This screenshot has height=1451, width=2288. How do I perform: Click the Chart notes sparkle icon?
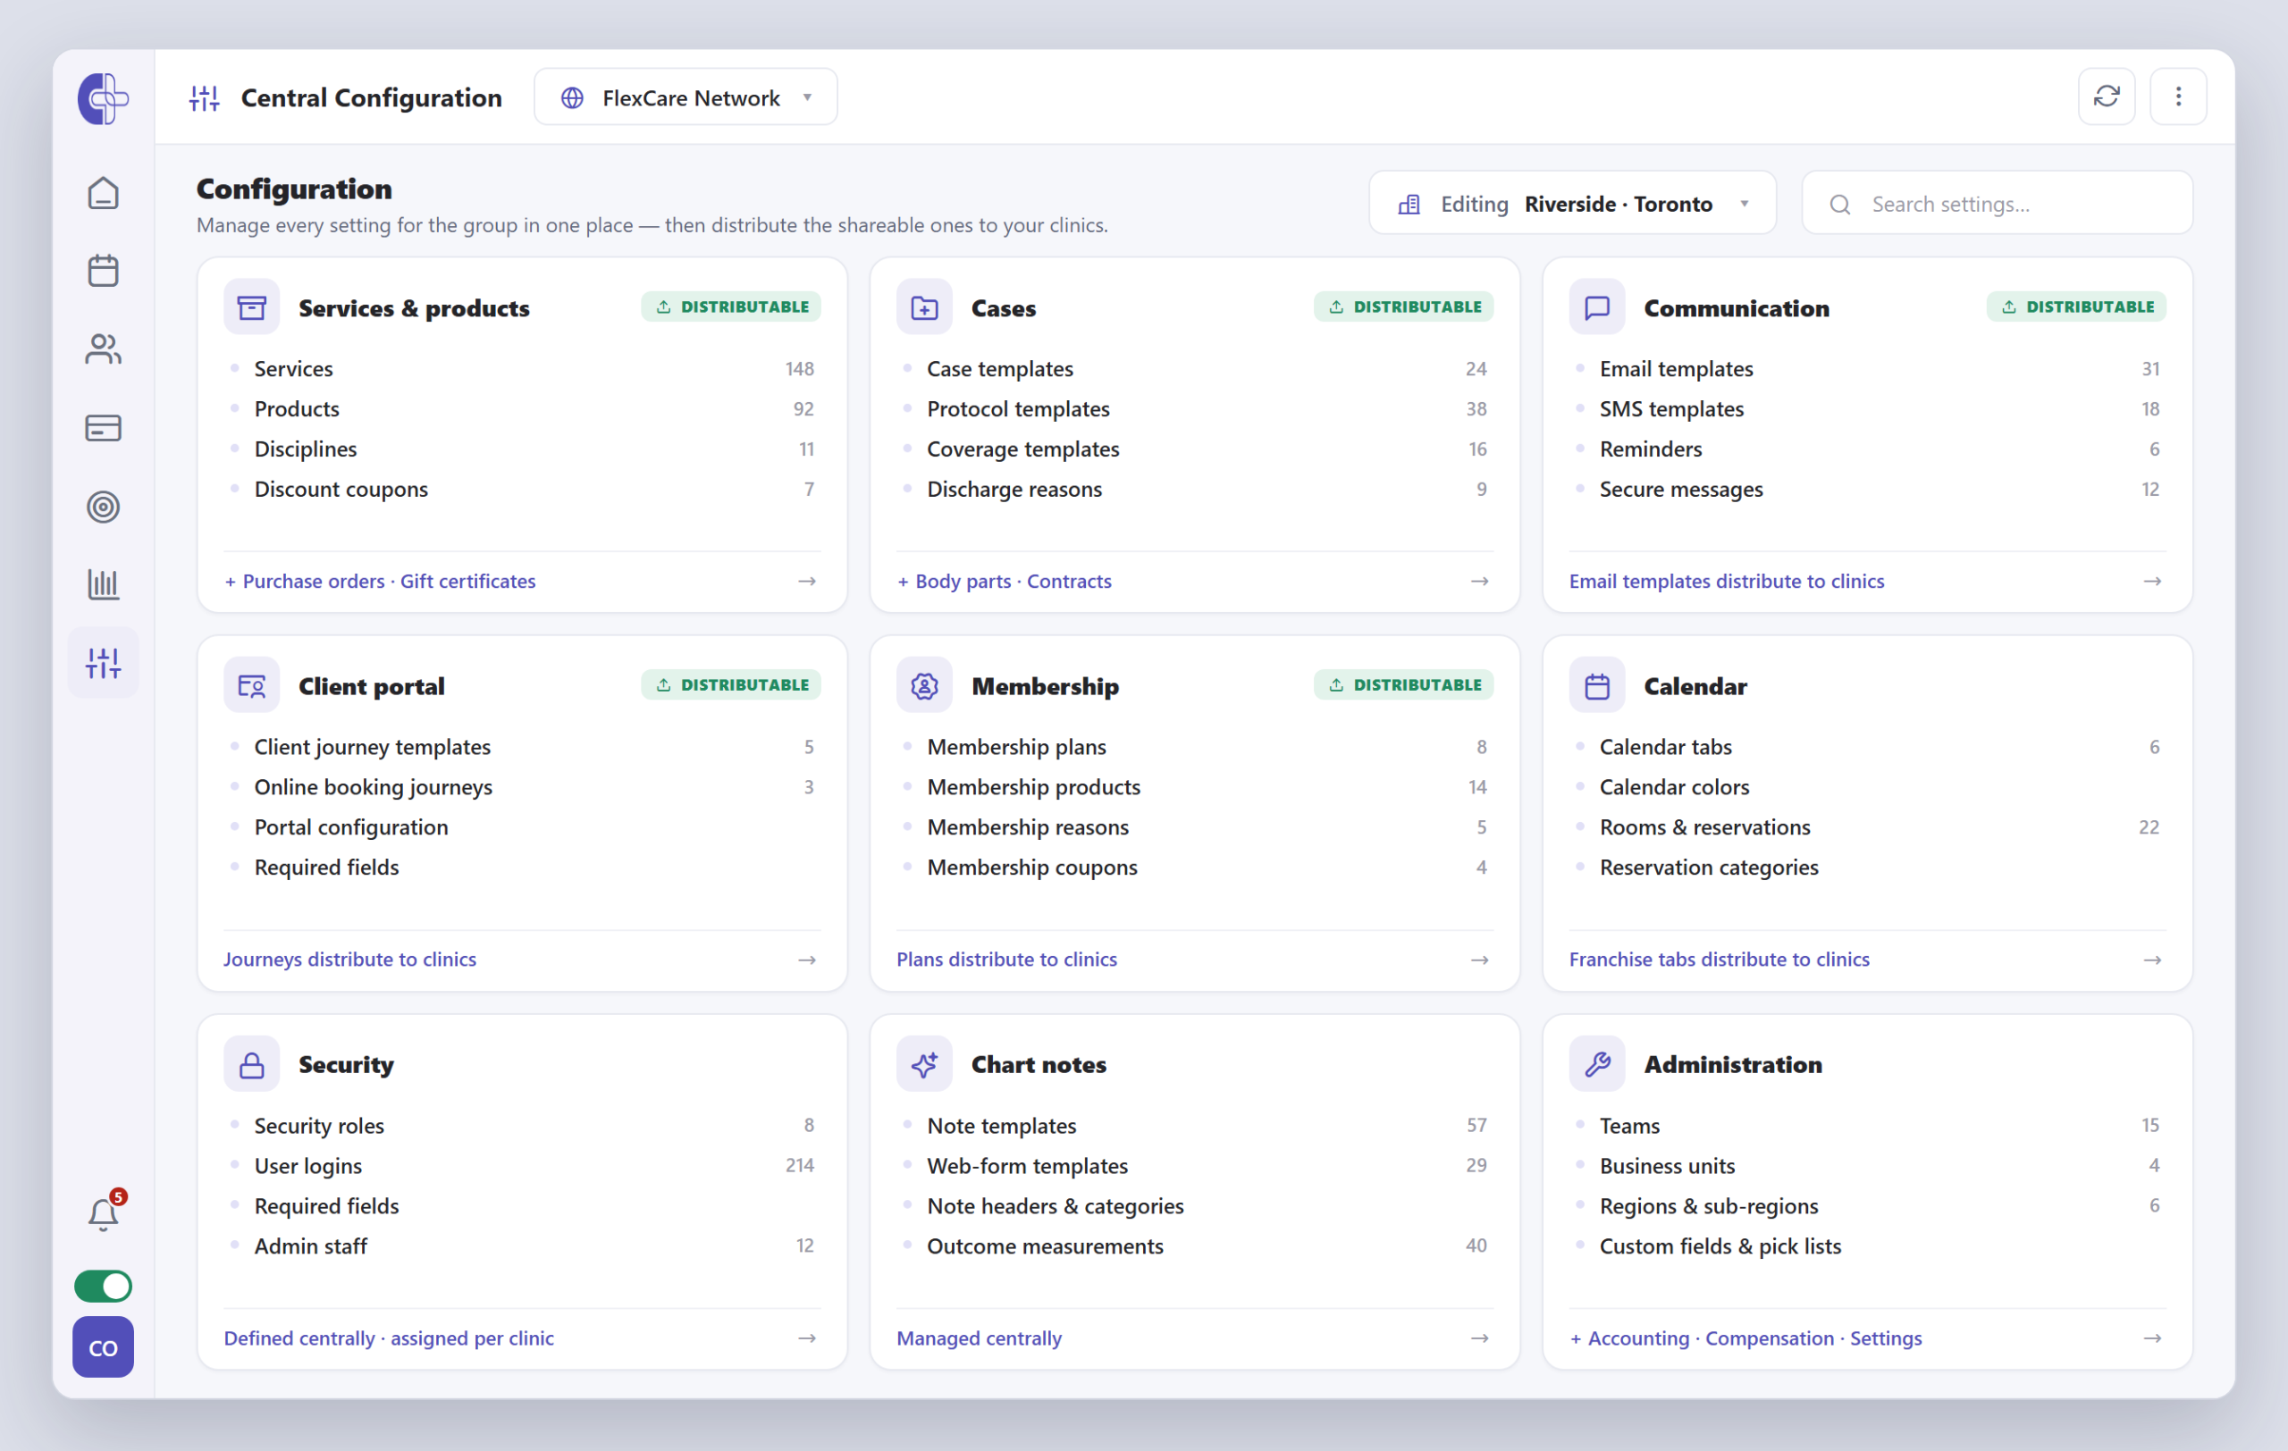coord(924,1064)
